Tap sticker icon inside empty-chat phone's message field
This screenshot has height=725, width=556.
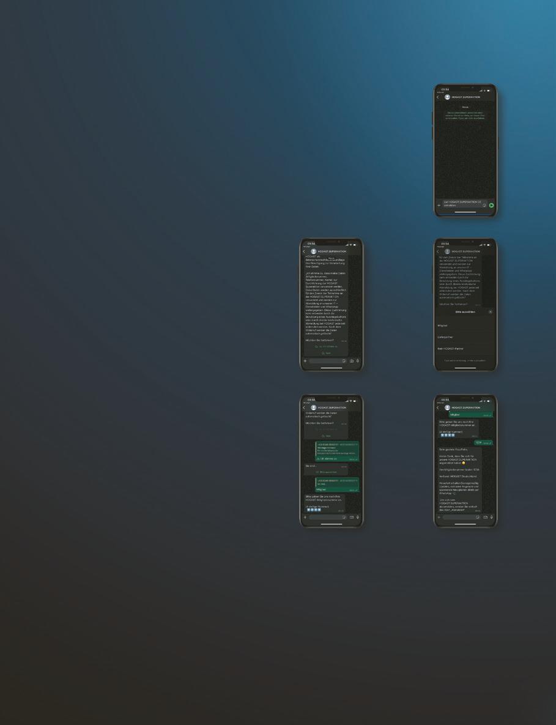[484, 206]
